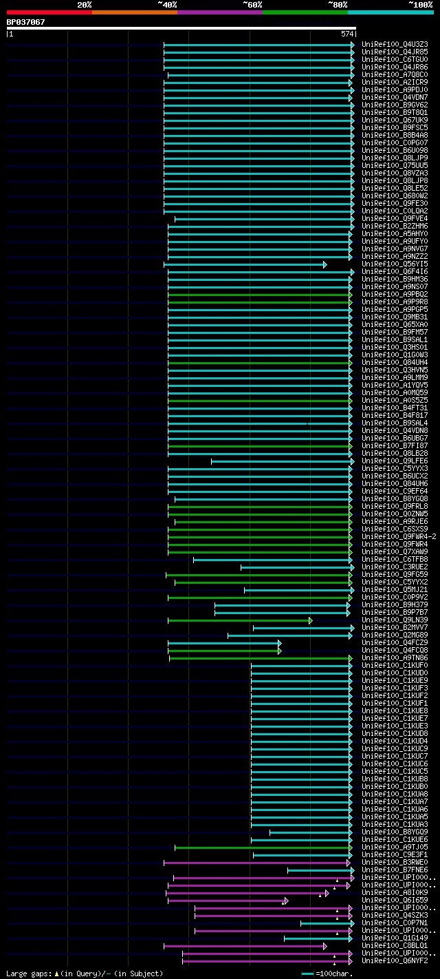Select the UniRef100_Q6F4I6 label
440x979 pixels.
395,271
